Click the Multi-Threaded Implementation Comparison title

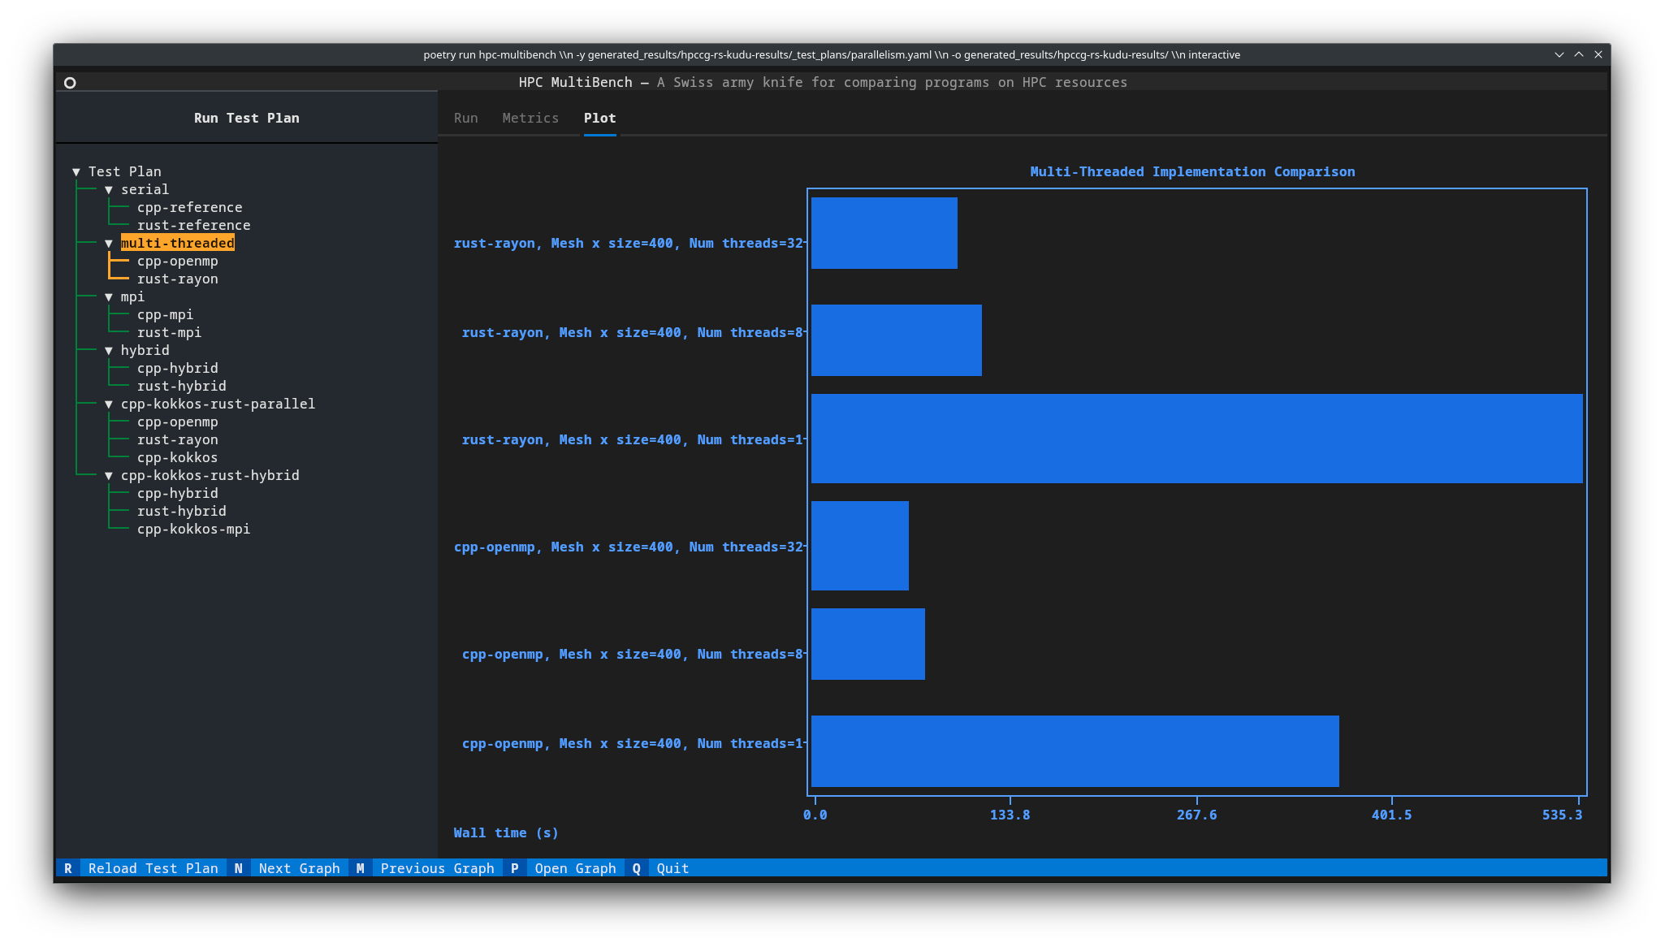[1193, 172]
